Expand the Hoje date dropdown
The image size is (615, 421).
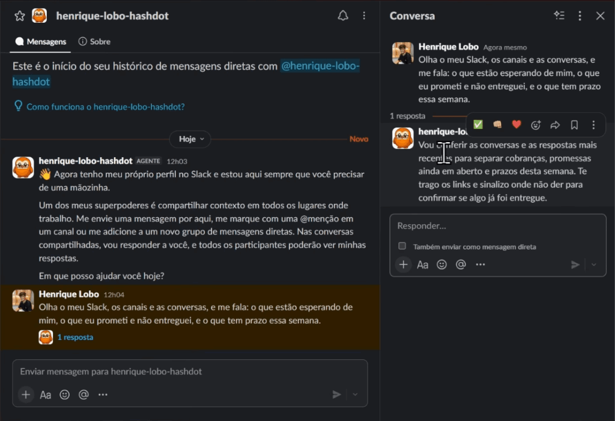click(x=190, y=139)
